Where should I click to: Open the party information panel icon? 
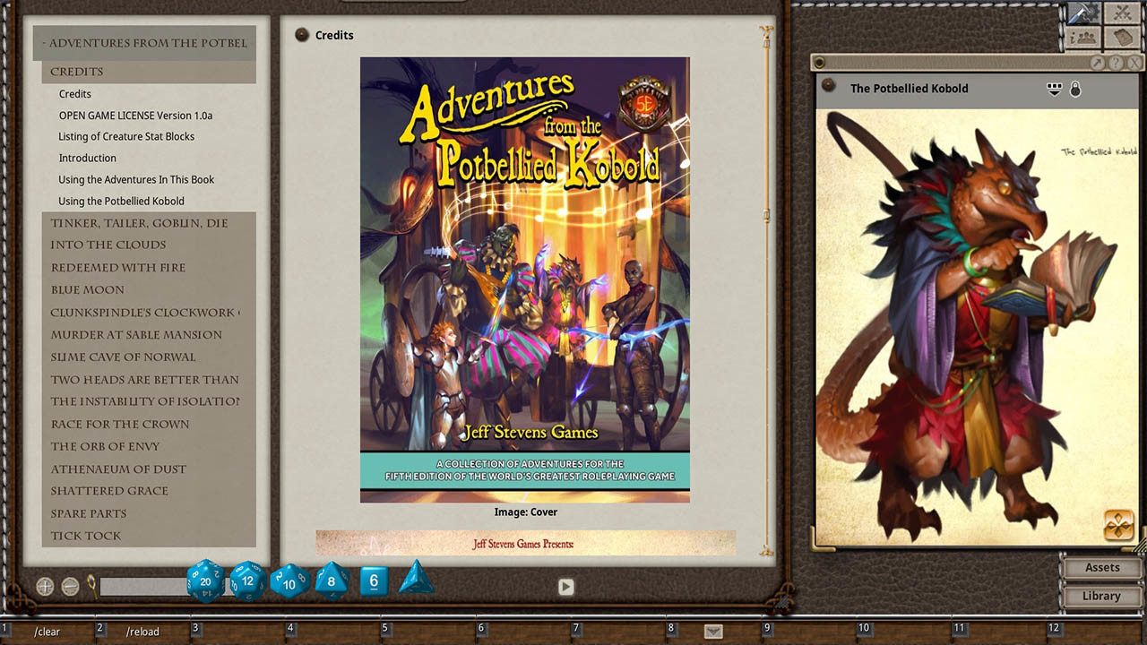click(1082, 38)
